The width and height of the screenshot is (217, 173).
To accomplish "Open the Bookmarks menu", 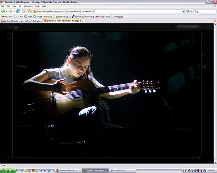I will point(28,6).
